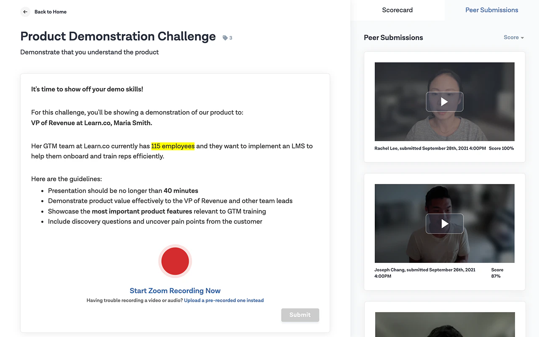
Task: Open the third peer submission thumbnail
Action: point(445,324)
